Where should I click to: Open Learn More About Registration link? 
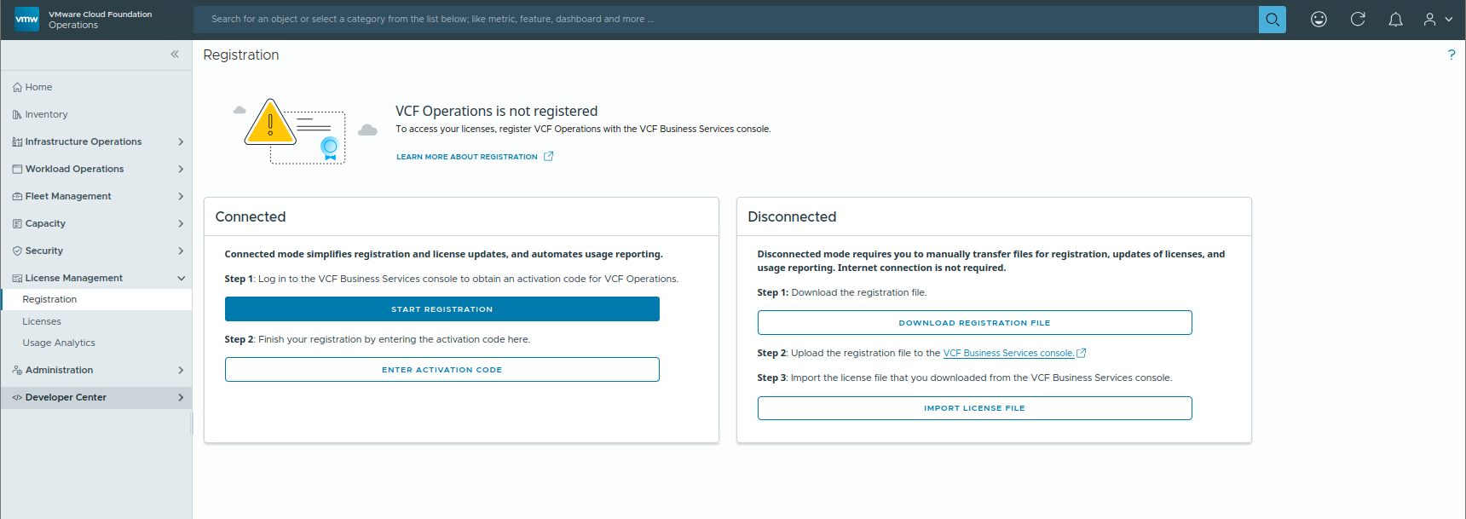(467, 157)
